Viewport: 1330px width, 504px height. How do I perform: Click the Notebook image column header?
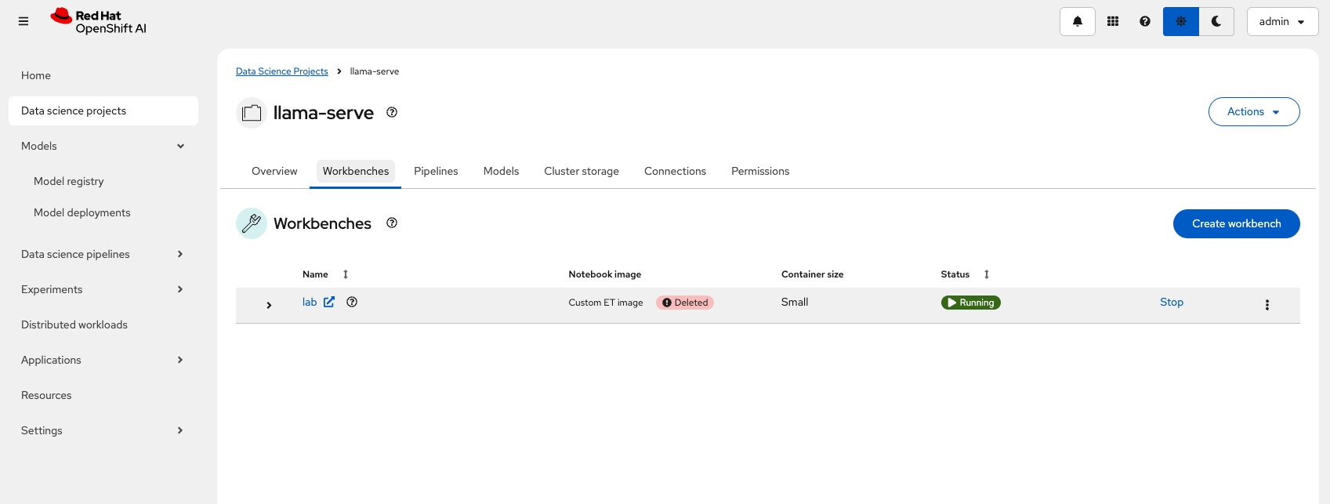point(605,274)
